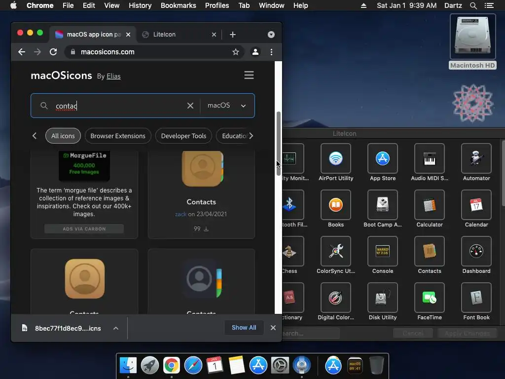The width and height of the screenshot is (505, 379).
Task: Select Disk Utility icon in LiteIcon
Action: 383,298
